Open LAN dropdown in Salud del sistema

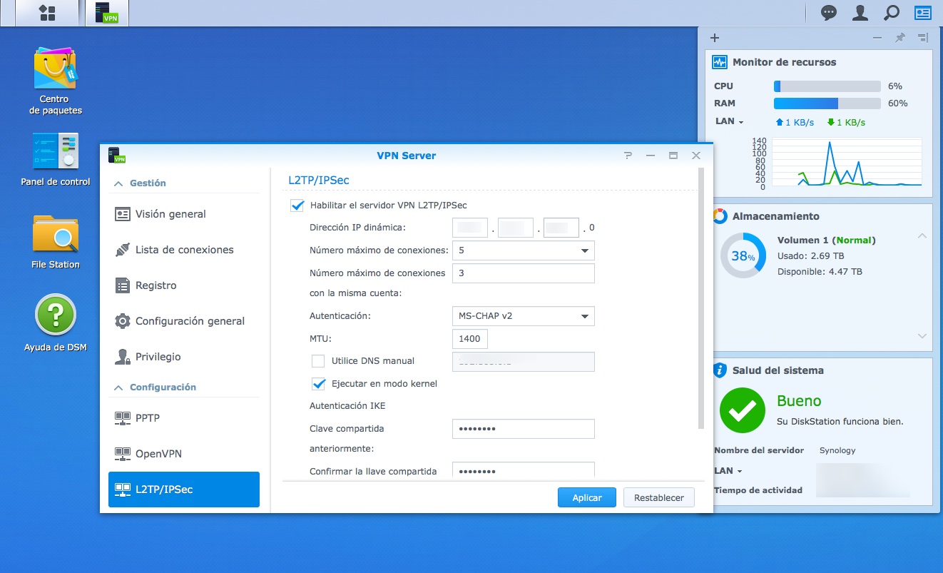(x=729, y=471)
